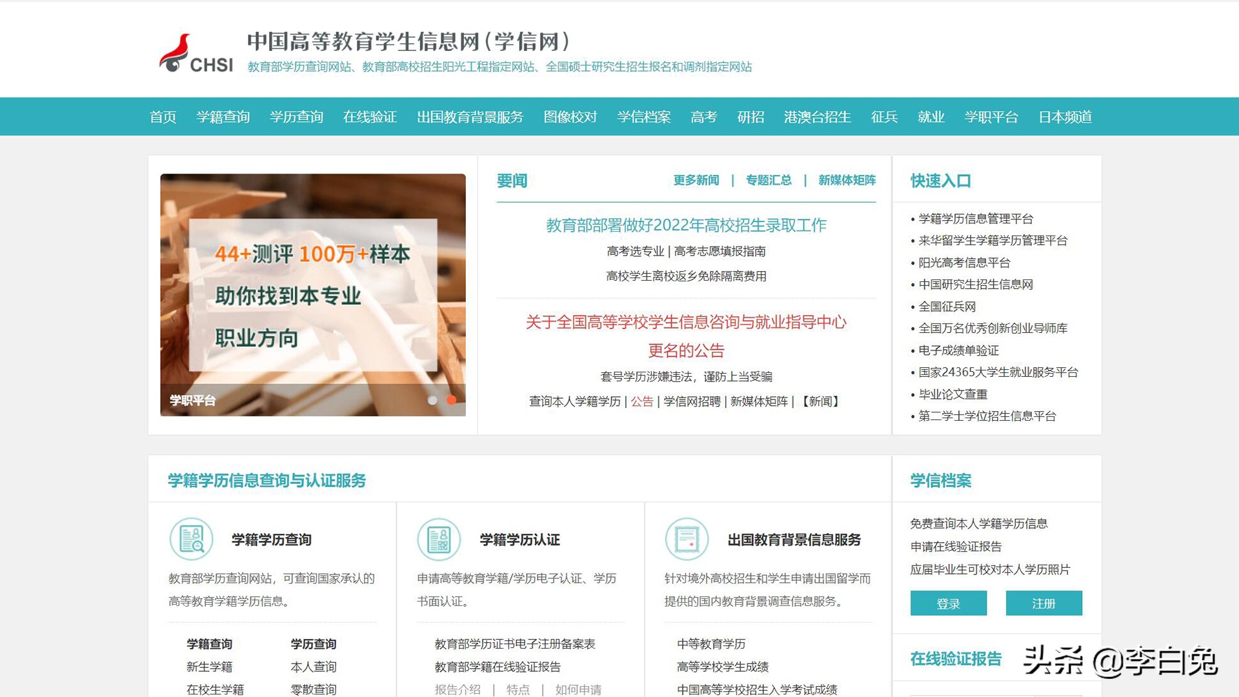
Task: Click the headline about 2022年高校招生录取工作
Action: click(x=686, y=225)
